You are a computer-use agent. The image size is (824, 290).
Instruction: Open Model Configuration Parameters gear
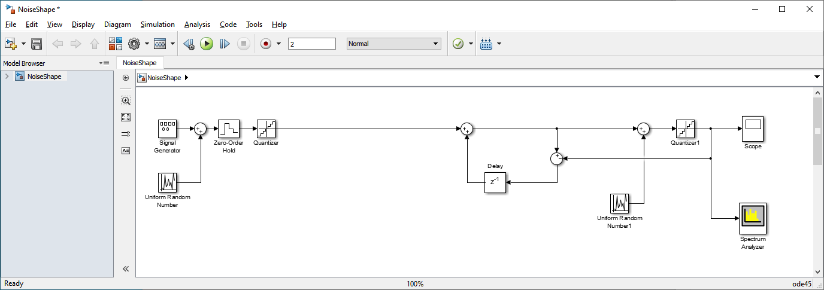click(134, 44)
